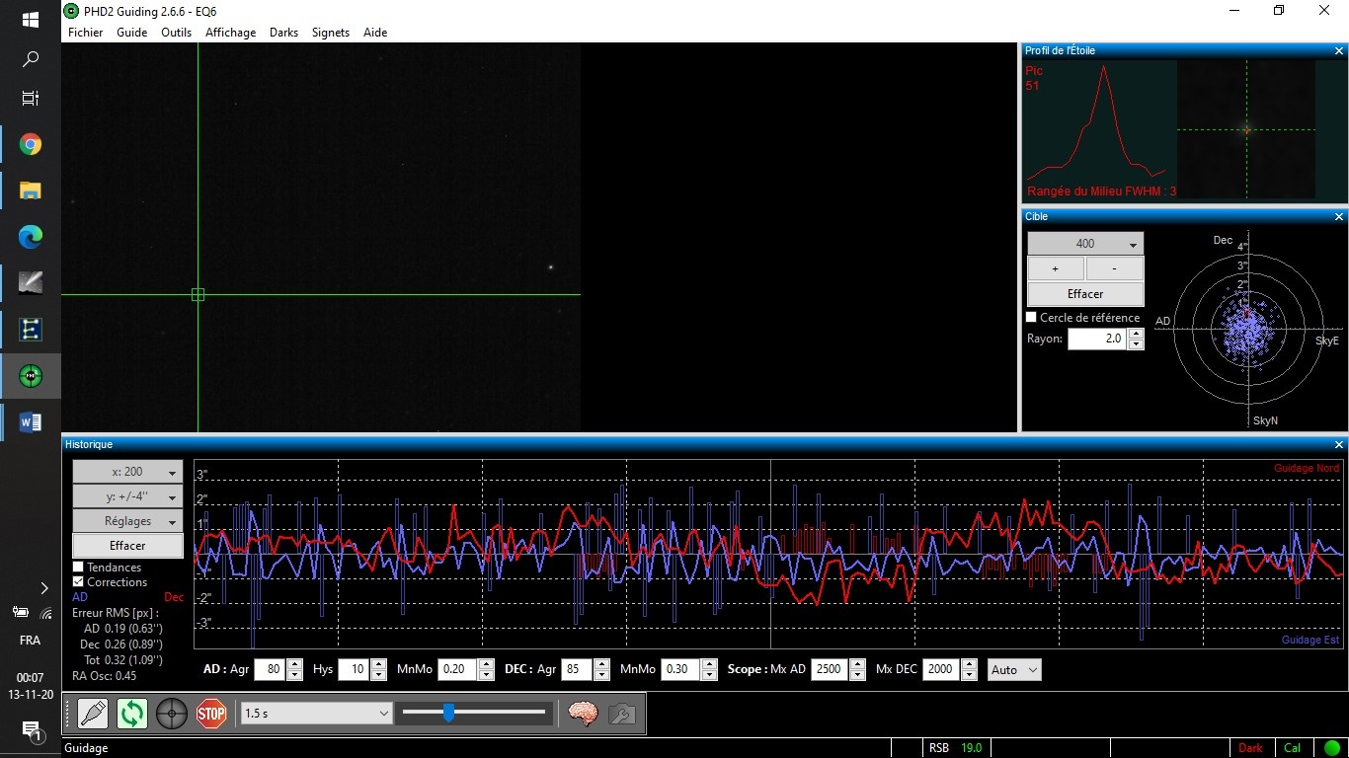Image resolution: width=1349 pixels, height=758 pixels.
Task: Click the Rayon value input field
Action: [1096, 339]
